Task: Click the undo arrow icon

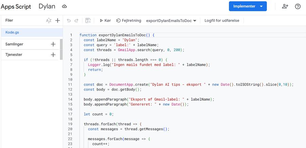Action: (69, 21)
